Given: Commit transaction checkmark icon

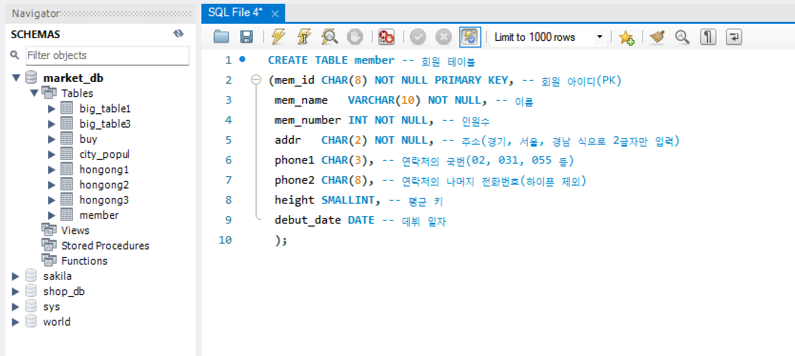Looking at the screenshot, I should coord(418,37).
